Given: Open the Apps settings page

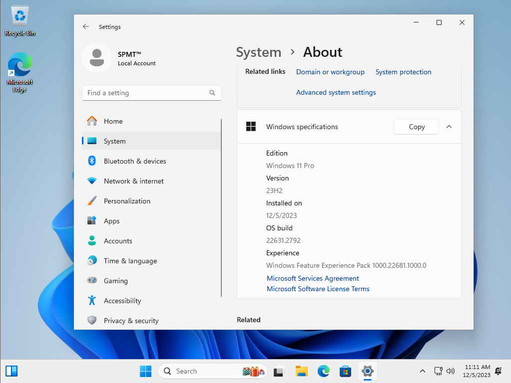Looking at the screenshot, I should pyautogui.click(x=151, y=221).
